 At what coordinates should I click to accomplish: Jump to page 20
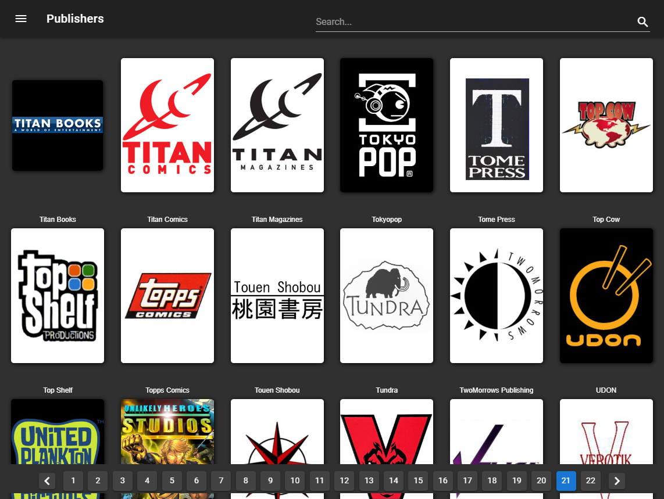[541, 481]
